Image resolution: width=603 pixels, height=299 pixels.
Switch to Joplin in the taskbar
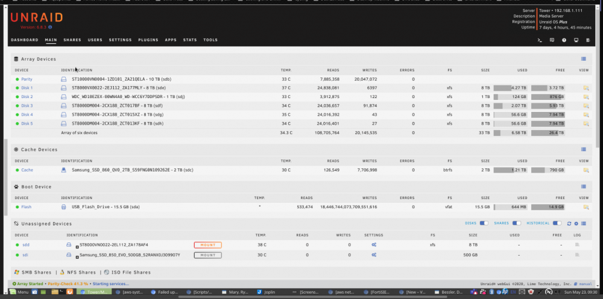266,292
